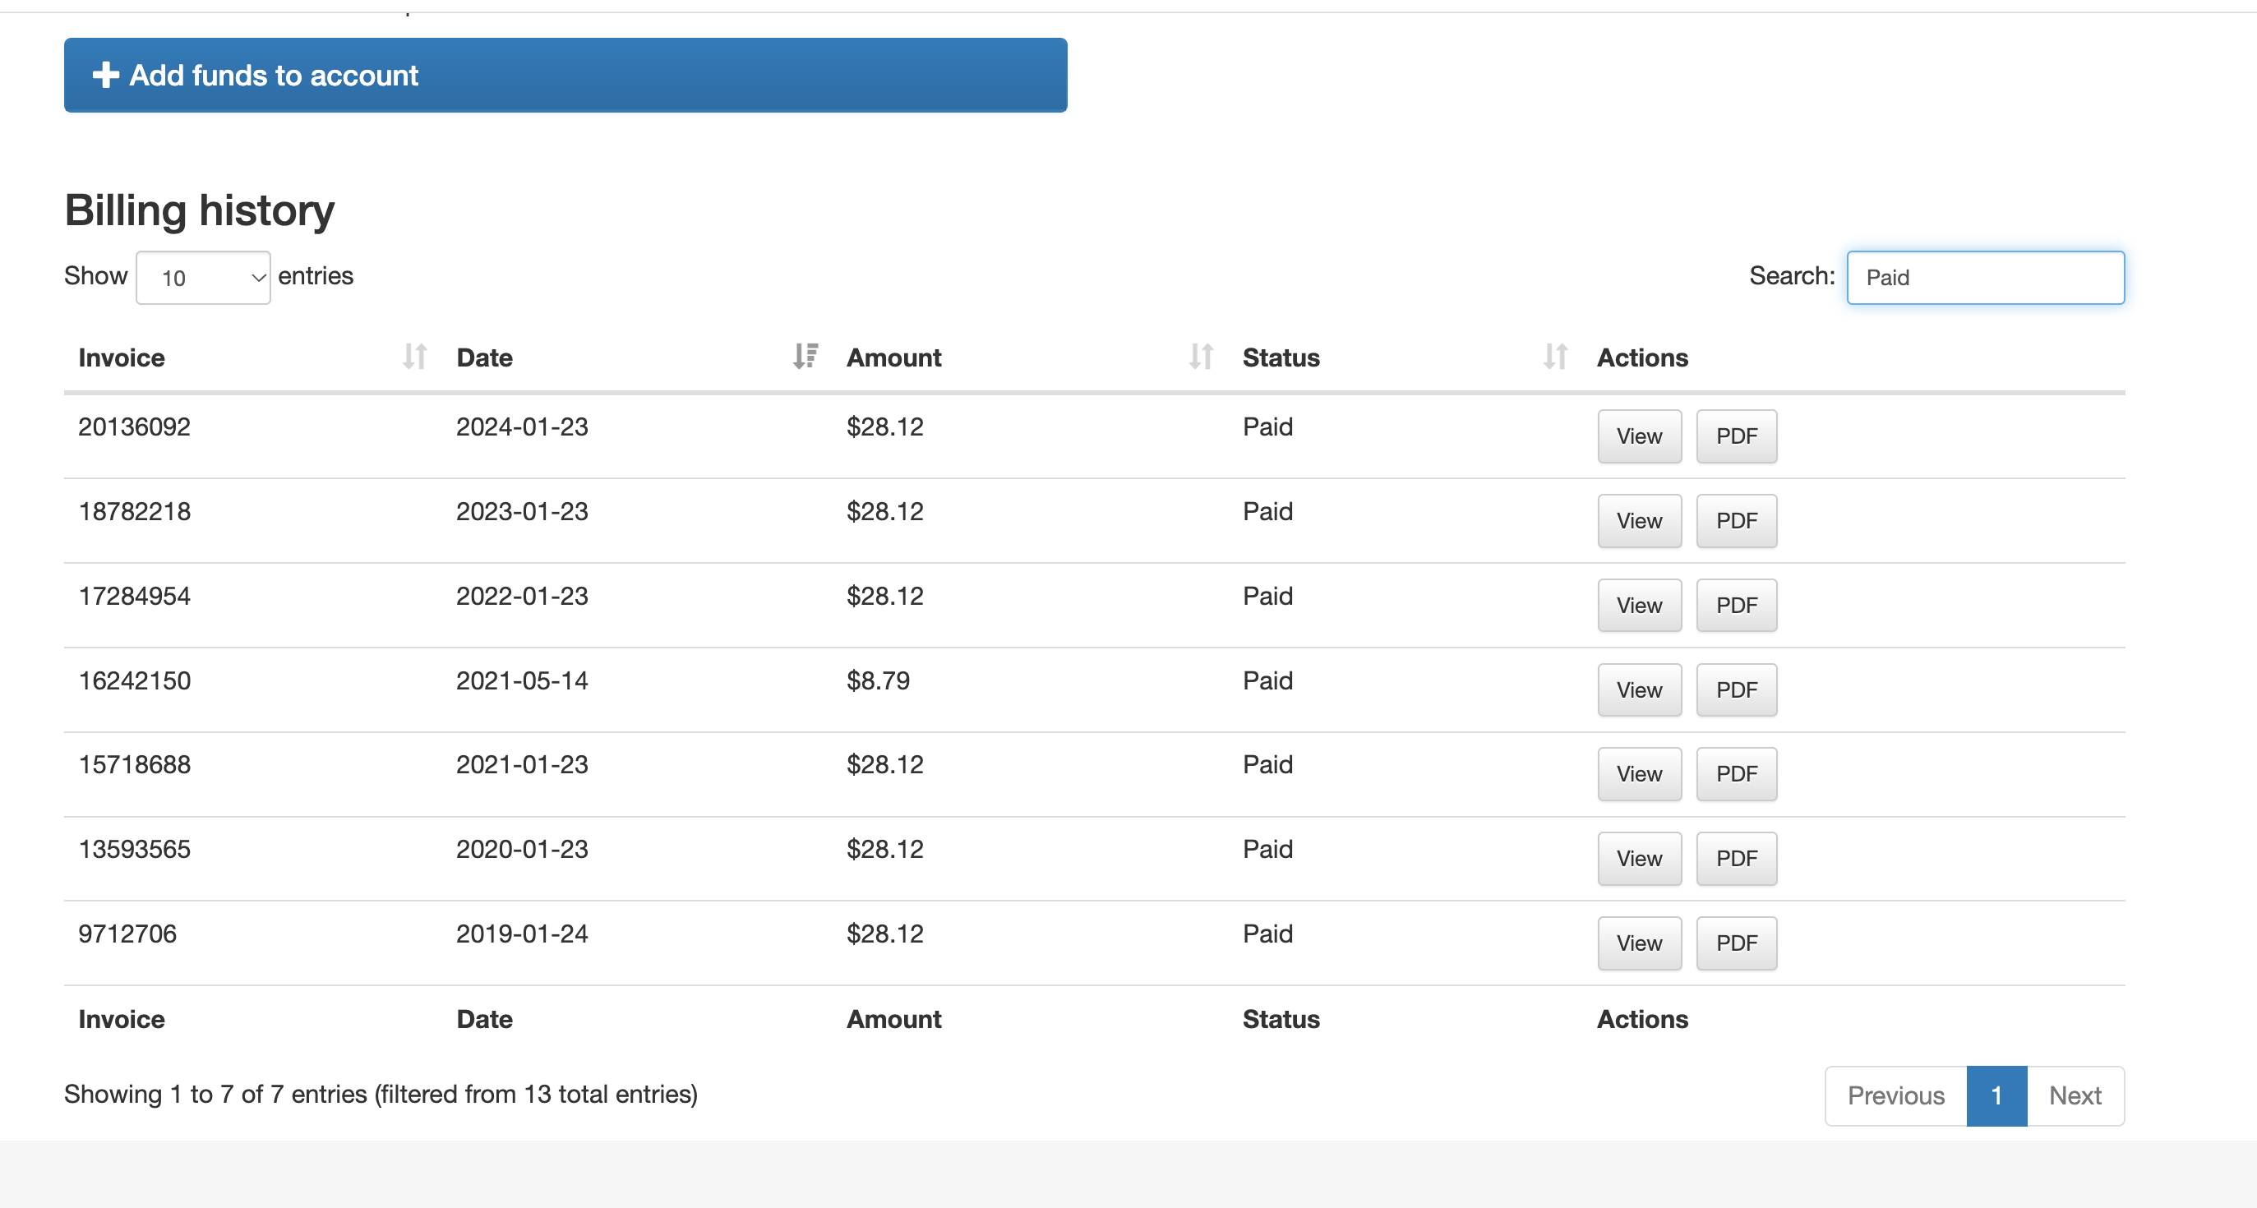Screen dimensions: 2257x1208
Task: Go to the Previous page
Action: tap(1896, 1096)
